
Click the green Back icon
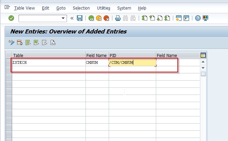coord(91,18)
